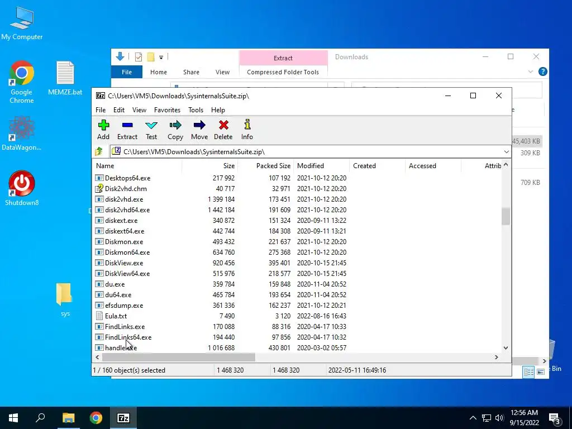Select the sys folder on the desktop
This screenshot has height=429, width=572.
click(x=65, y=299)
